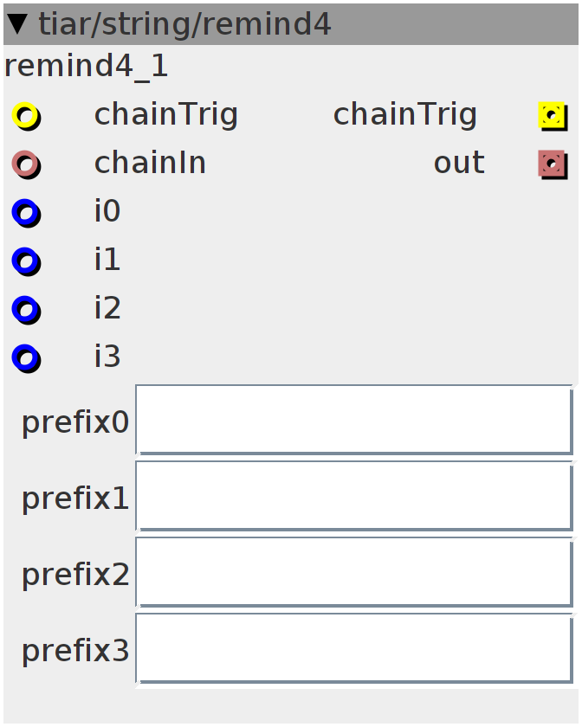This screenshot has width=582, height=727.
Task: Click the yellow chainTrig inlet circle
Action: coord(26,116)
